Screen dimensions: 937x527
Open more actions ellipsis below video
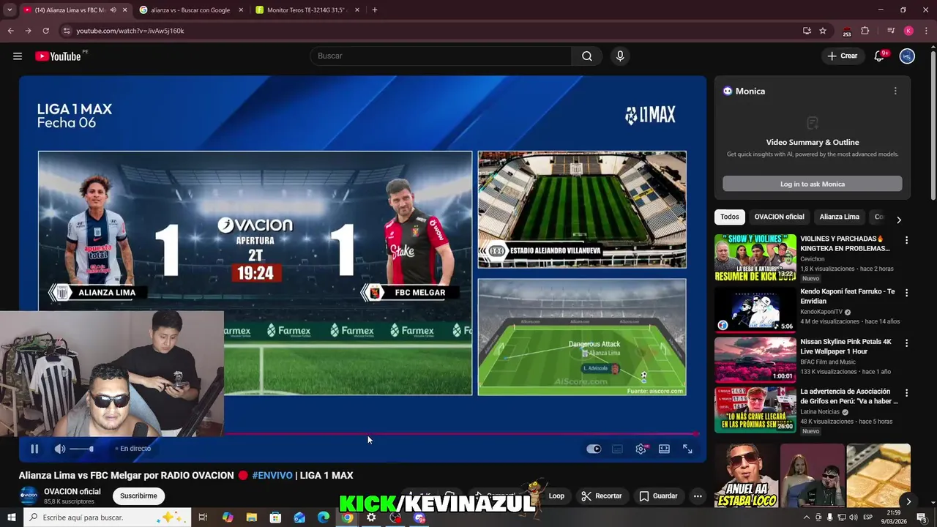click(x=698, y=496)
